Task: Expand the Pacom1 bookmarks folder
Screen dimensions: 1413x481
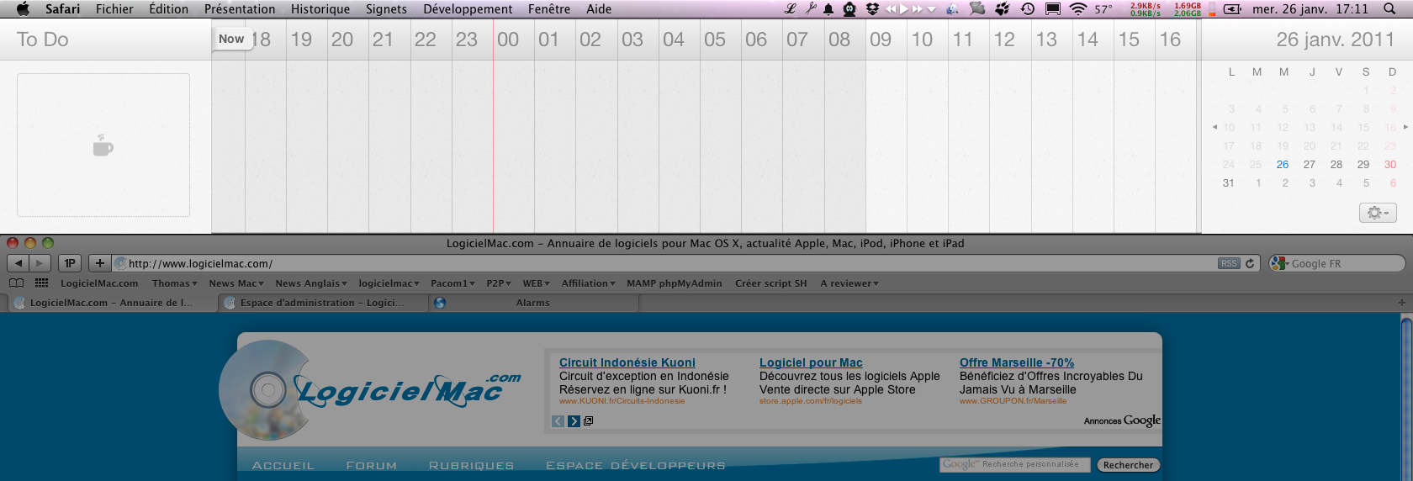Action: tap(452, 283)
